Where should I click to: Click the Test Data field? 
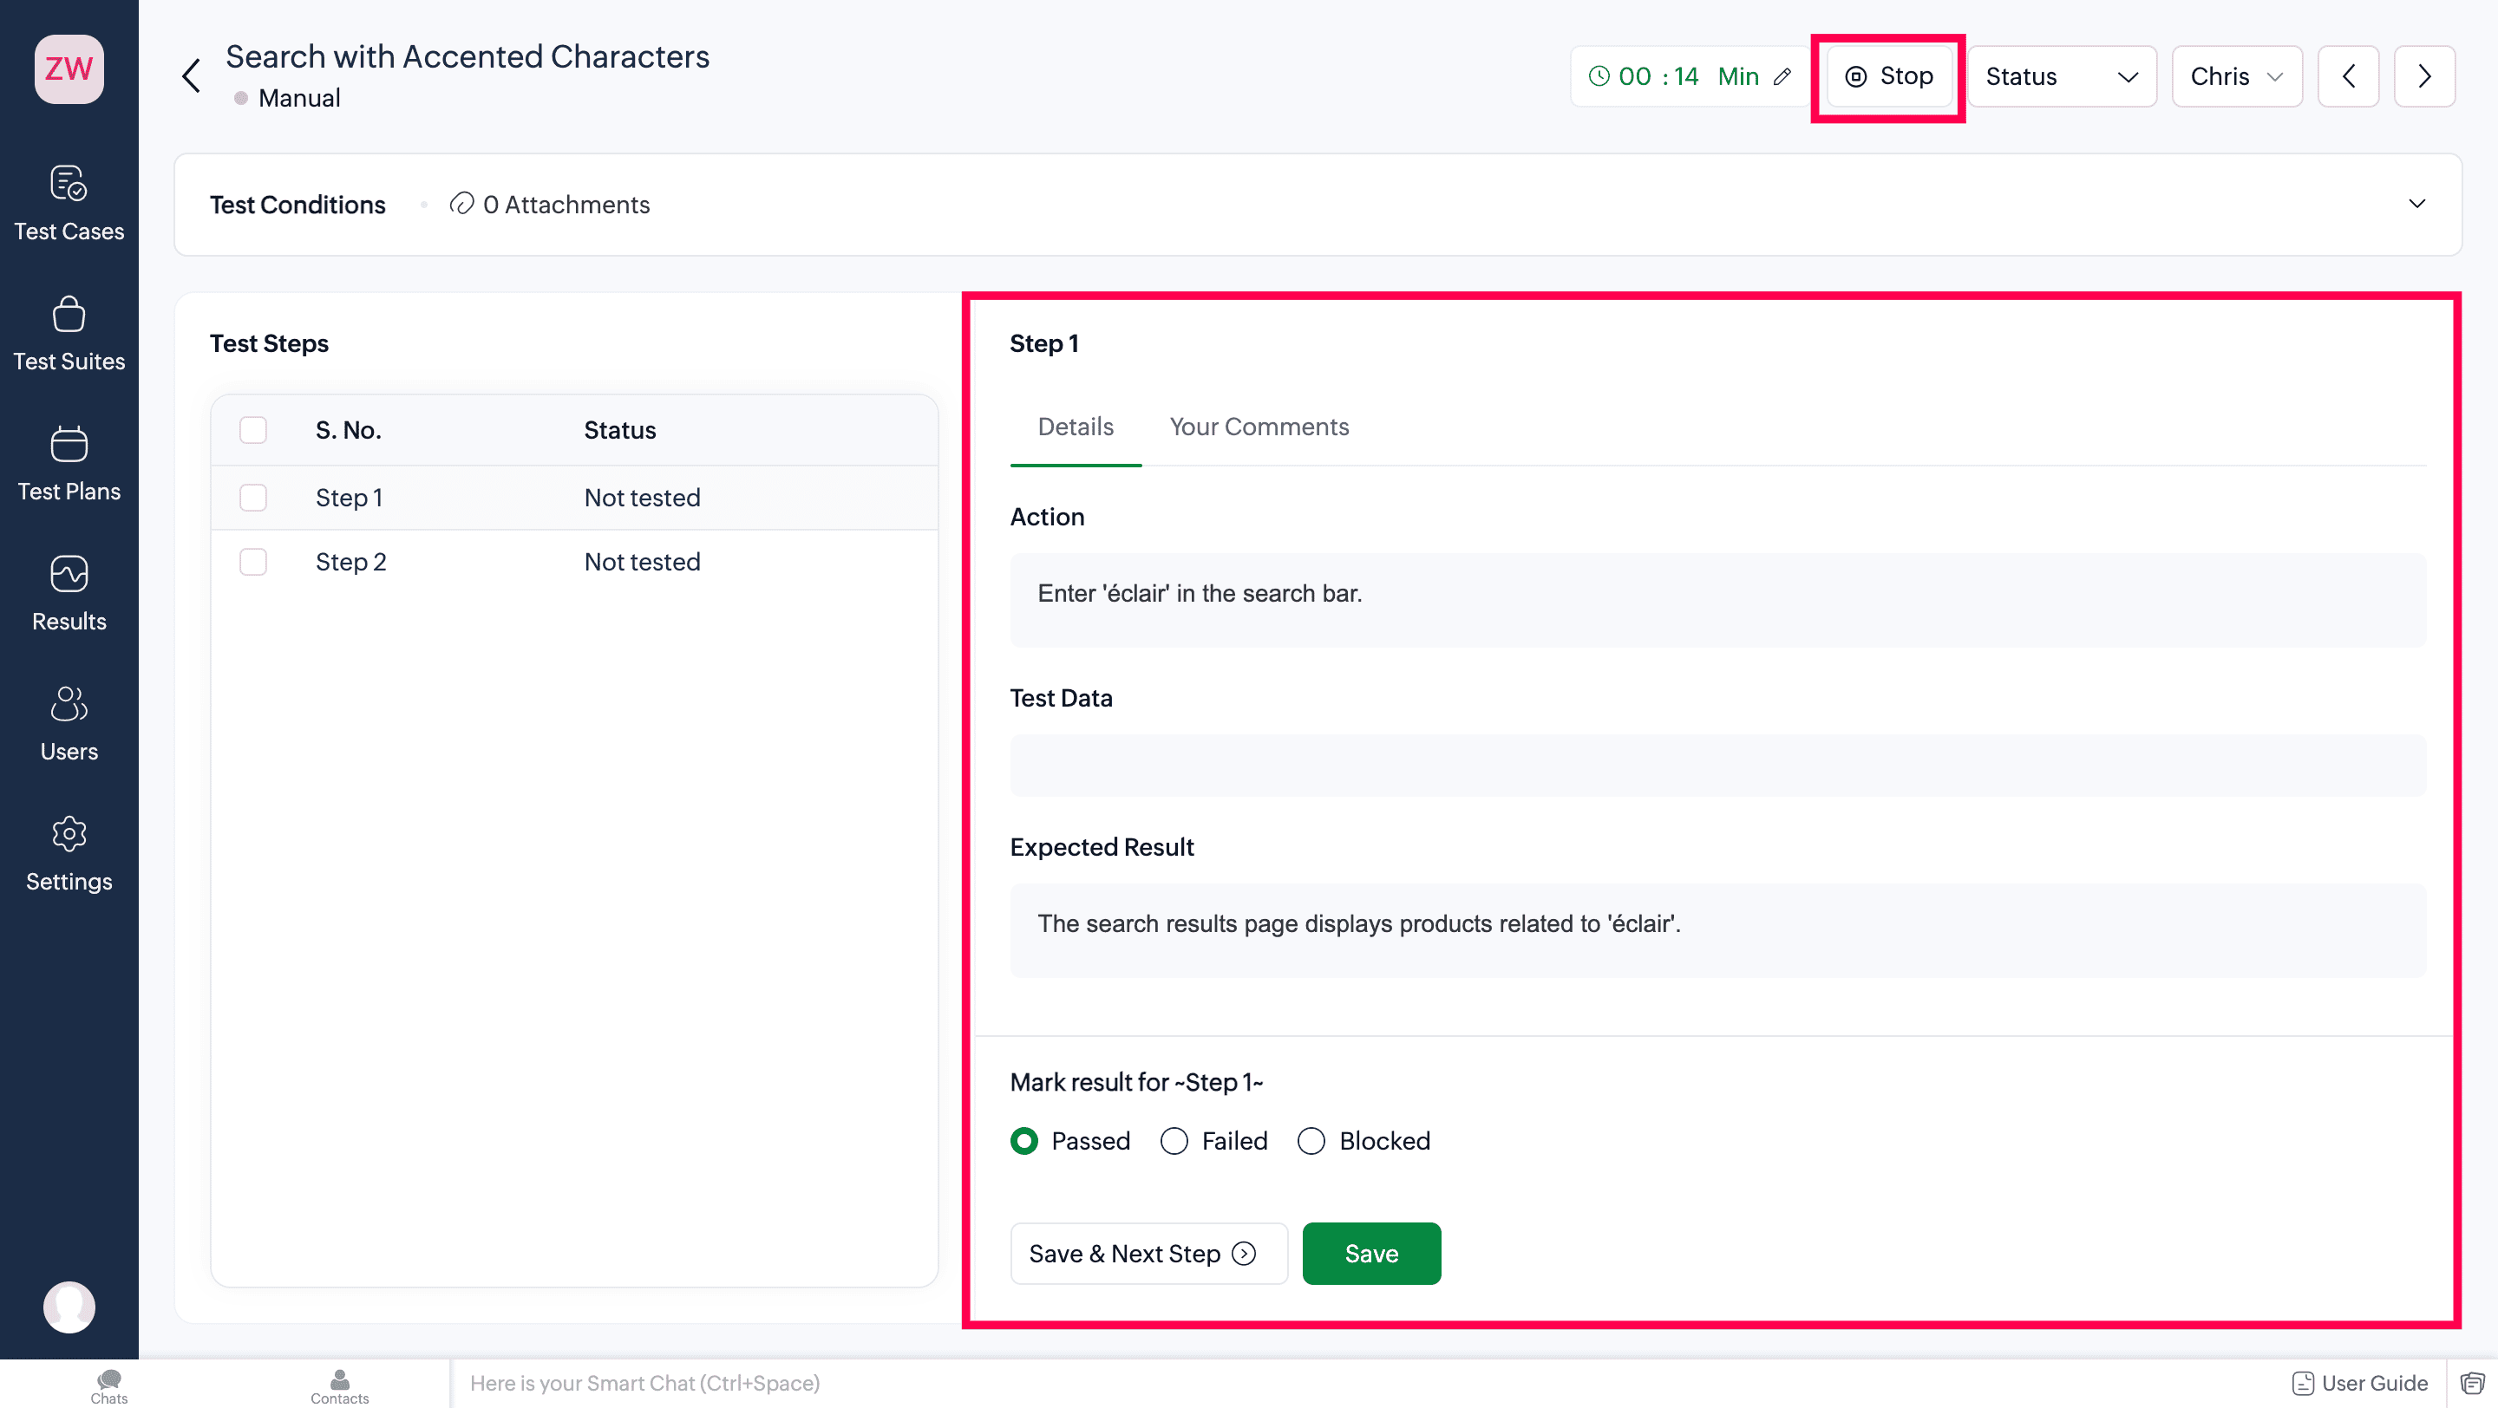(1717, 765)
